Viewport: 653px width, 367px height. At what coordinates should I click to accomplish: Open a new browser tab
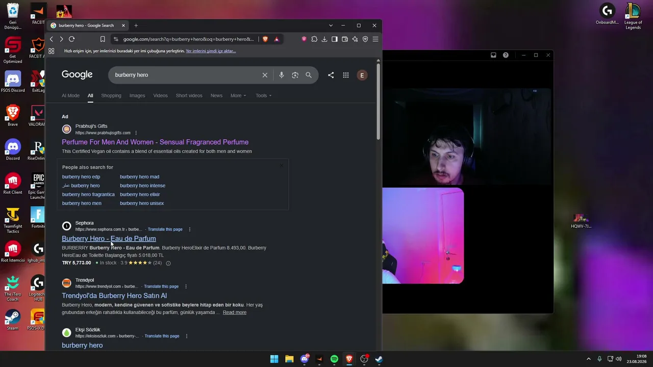click(x=136, y=25)
